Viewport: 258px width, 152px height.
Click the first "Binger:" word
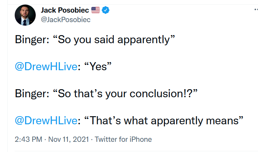(32, 40)
